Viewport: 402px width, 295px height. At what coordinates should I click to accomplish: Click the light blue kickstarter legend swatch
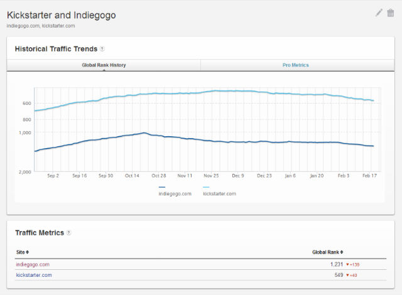pos(206,187)
